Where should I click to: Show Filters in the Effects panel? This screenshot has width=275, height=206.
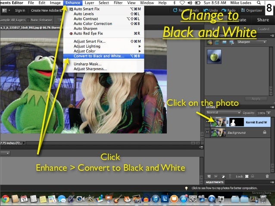point(209,42)
